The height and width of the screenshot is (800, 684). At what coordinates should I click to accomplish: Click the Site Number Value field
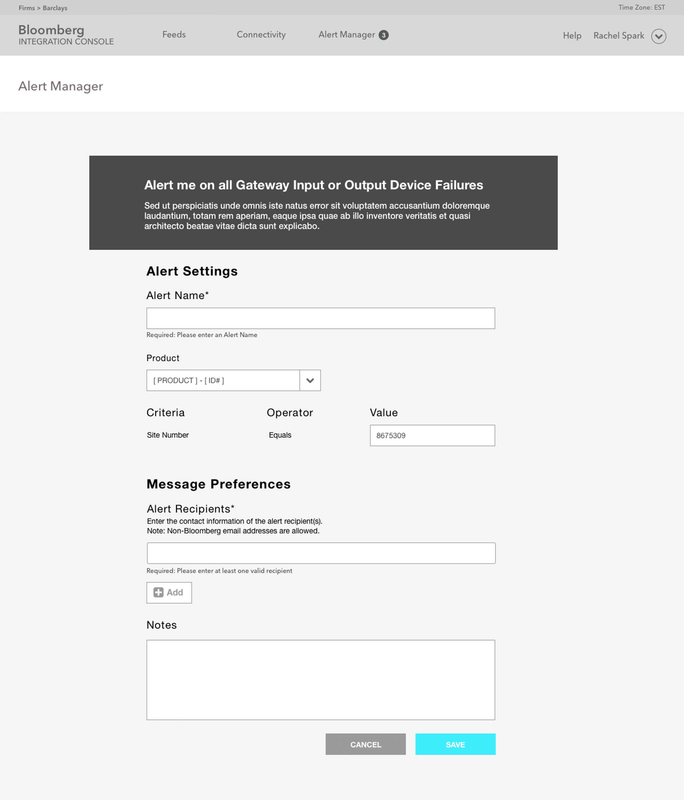432,435
